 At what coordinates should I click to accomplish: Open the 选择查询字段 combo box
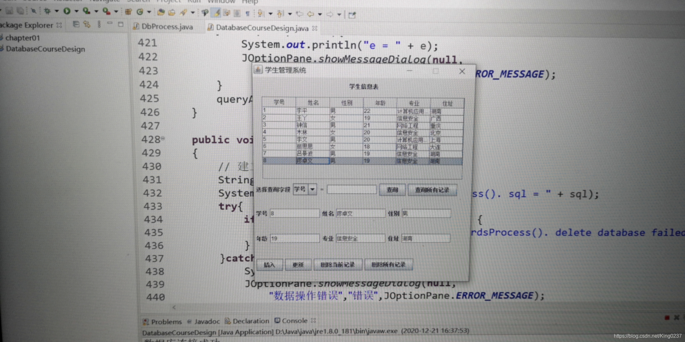click(305, 189)
